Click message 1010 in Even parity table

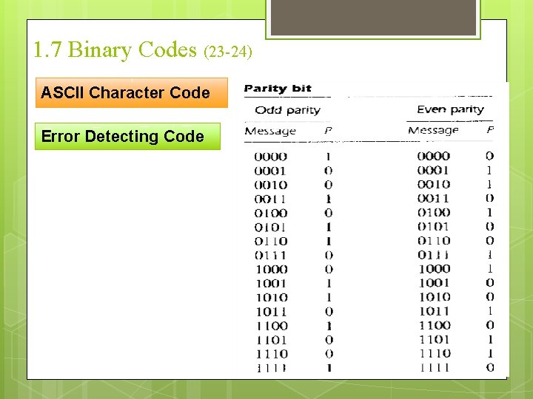tap(435, 297)
